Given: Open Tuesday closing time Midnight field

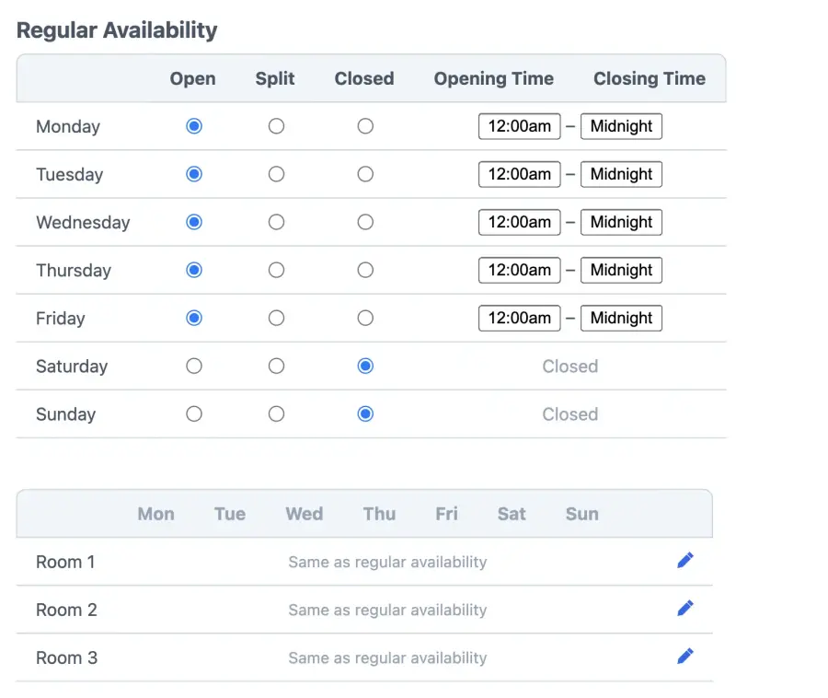Looking at the screenshot, I should point(621,174).
